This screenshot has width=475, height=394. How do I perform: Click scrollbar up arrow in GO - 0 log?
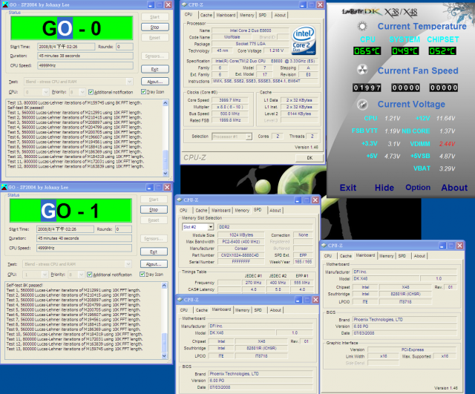[x=166, y=103]
